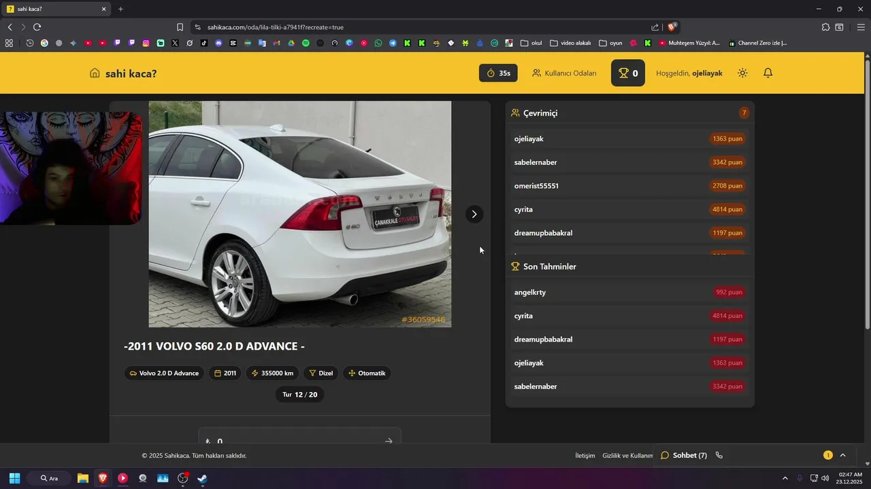Click the online count badge 7
871x489 pixels.
pyautogui.click(x=744, y=113)
